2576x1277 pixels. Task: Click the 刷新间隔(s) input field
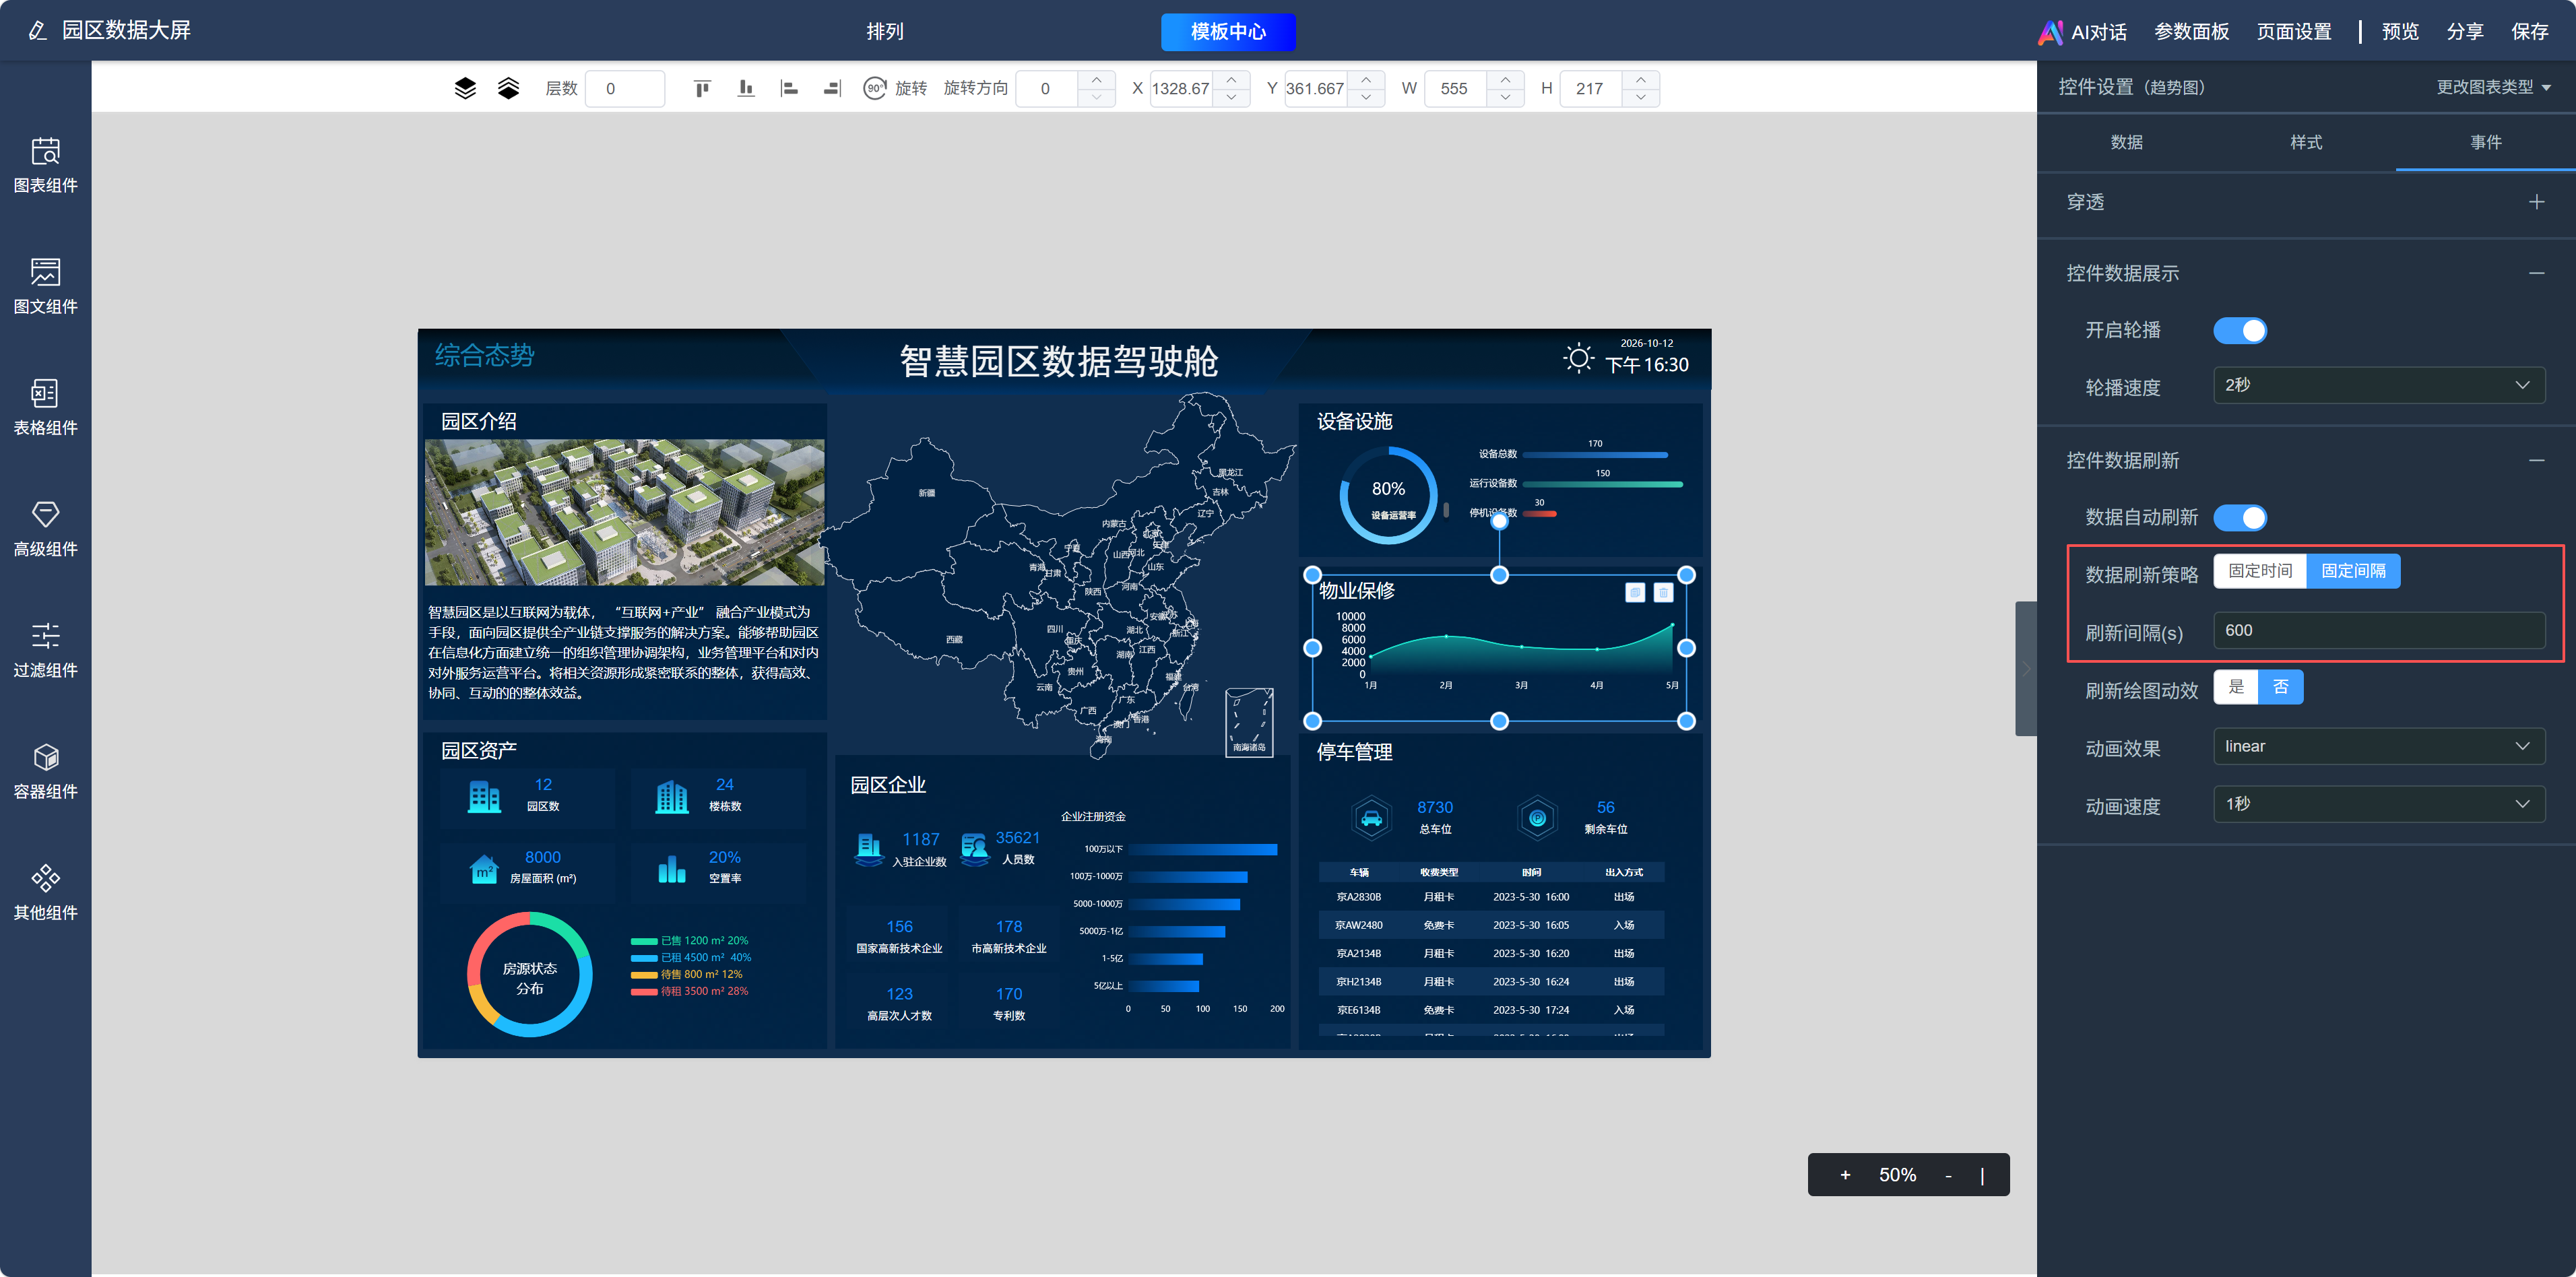click(x=2379, y=630)
